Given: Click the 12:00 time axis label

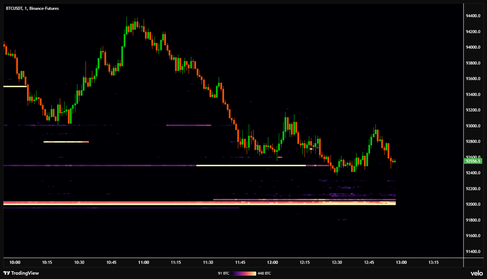Looking at the screenshot, I should (273, 262).
